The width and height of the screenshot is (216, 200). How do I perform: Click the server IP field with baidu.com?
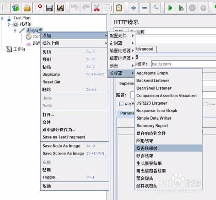tap(183, 64)
